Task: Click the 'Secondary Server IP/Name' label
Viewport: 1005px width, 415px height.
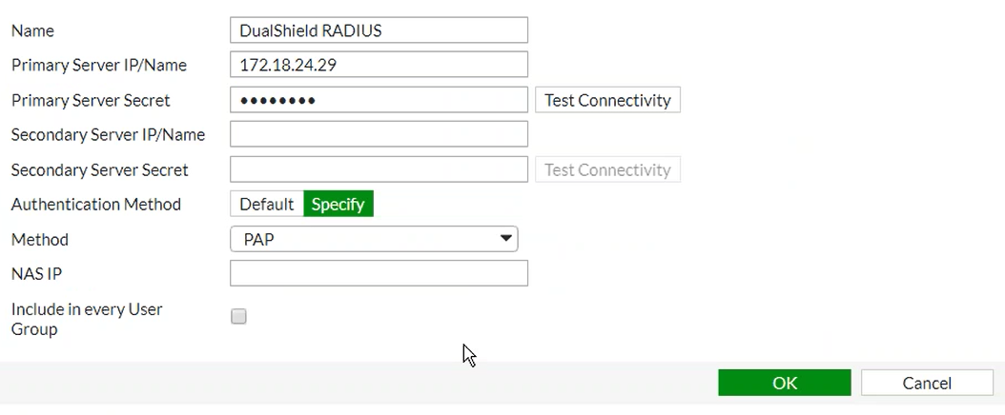Action: pyautogui.click(x=108, y=134)
